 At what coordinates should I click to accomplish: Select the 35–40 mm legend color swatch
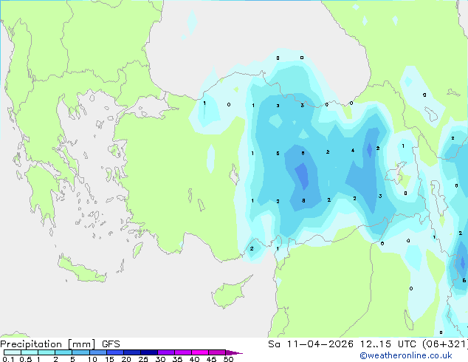(x=182, y=352)
